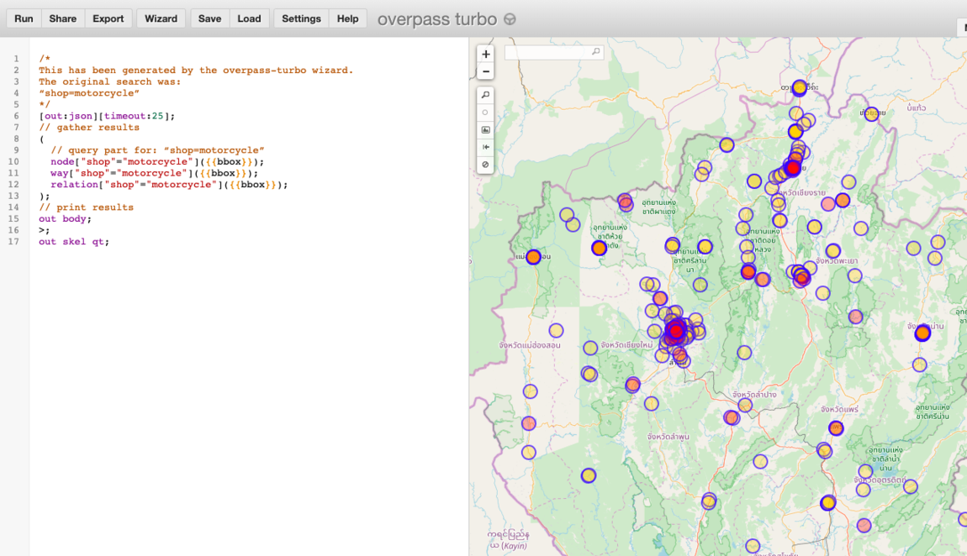Load a saved query
The image size is (967, 556).
[249, 18]
